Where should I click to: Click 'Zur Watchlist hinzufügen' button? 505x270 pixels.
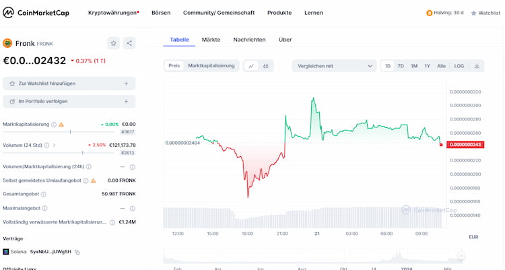(x=69, y=83)
